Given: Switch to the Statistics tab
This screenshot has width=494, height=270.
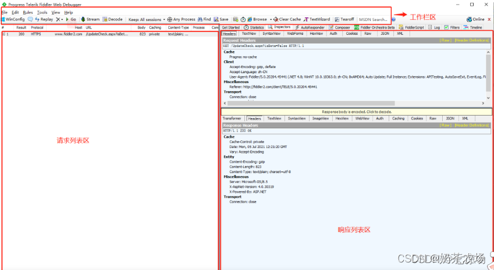Looking at the screenshot, I should (x=254, y=27).
